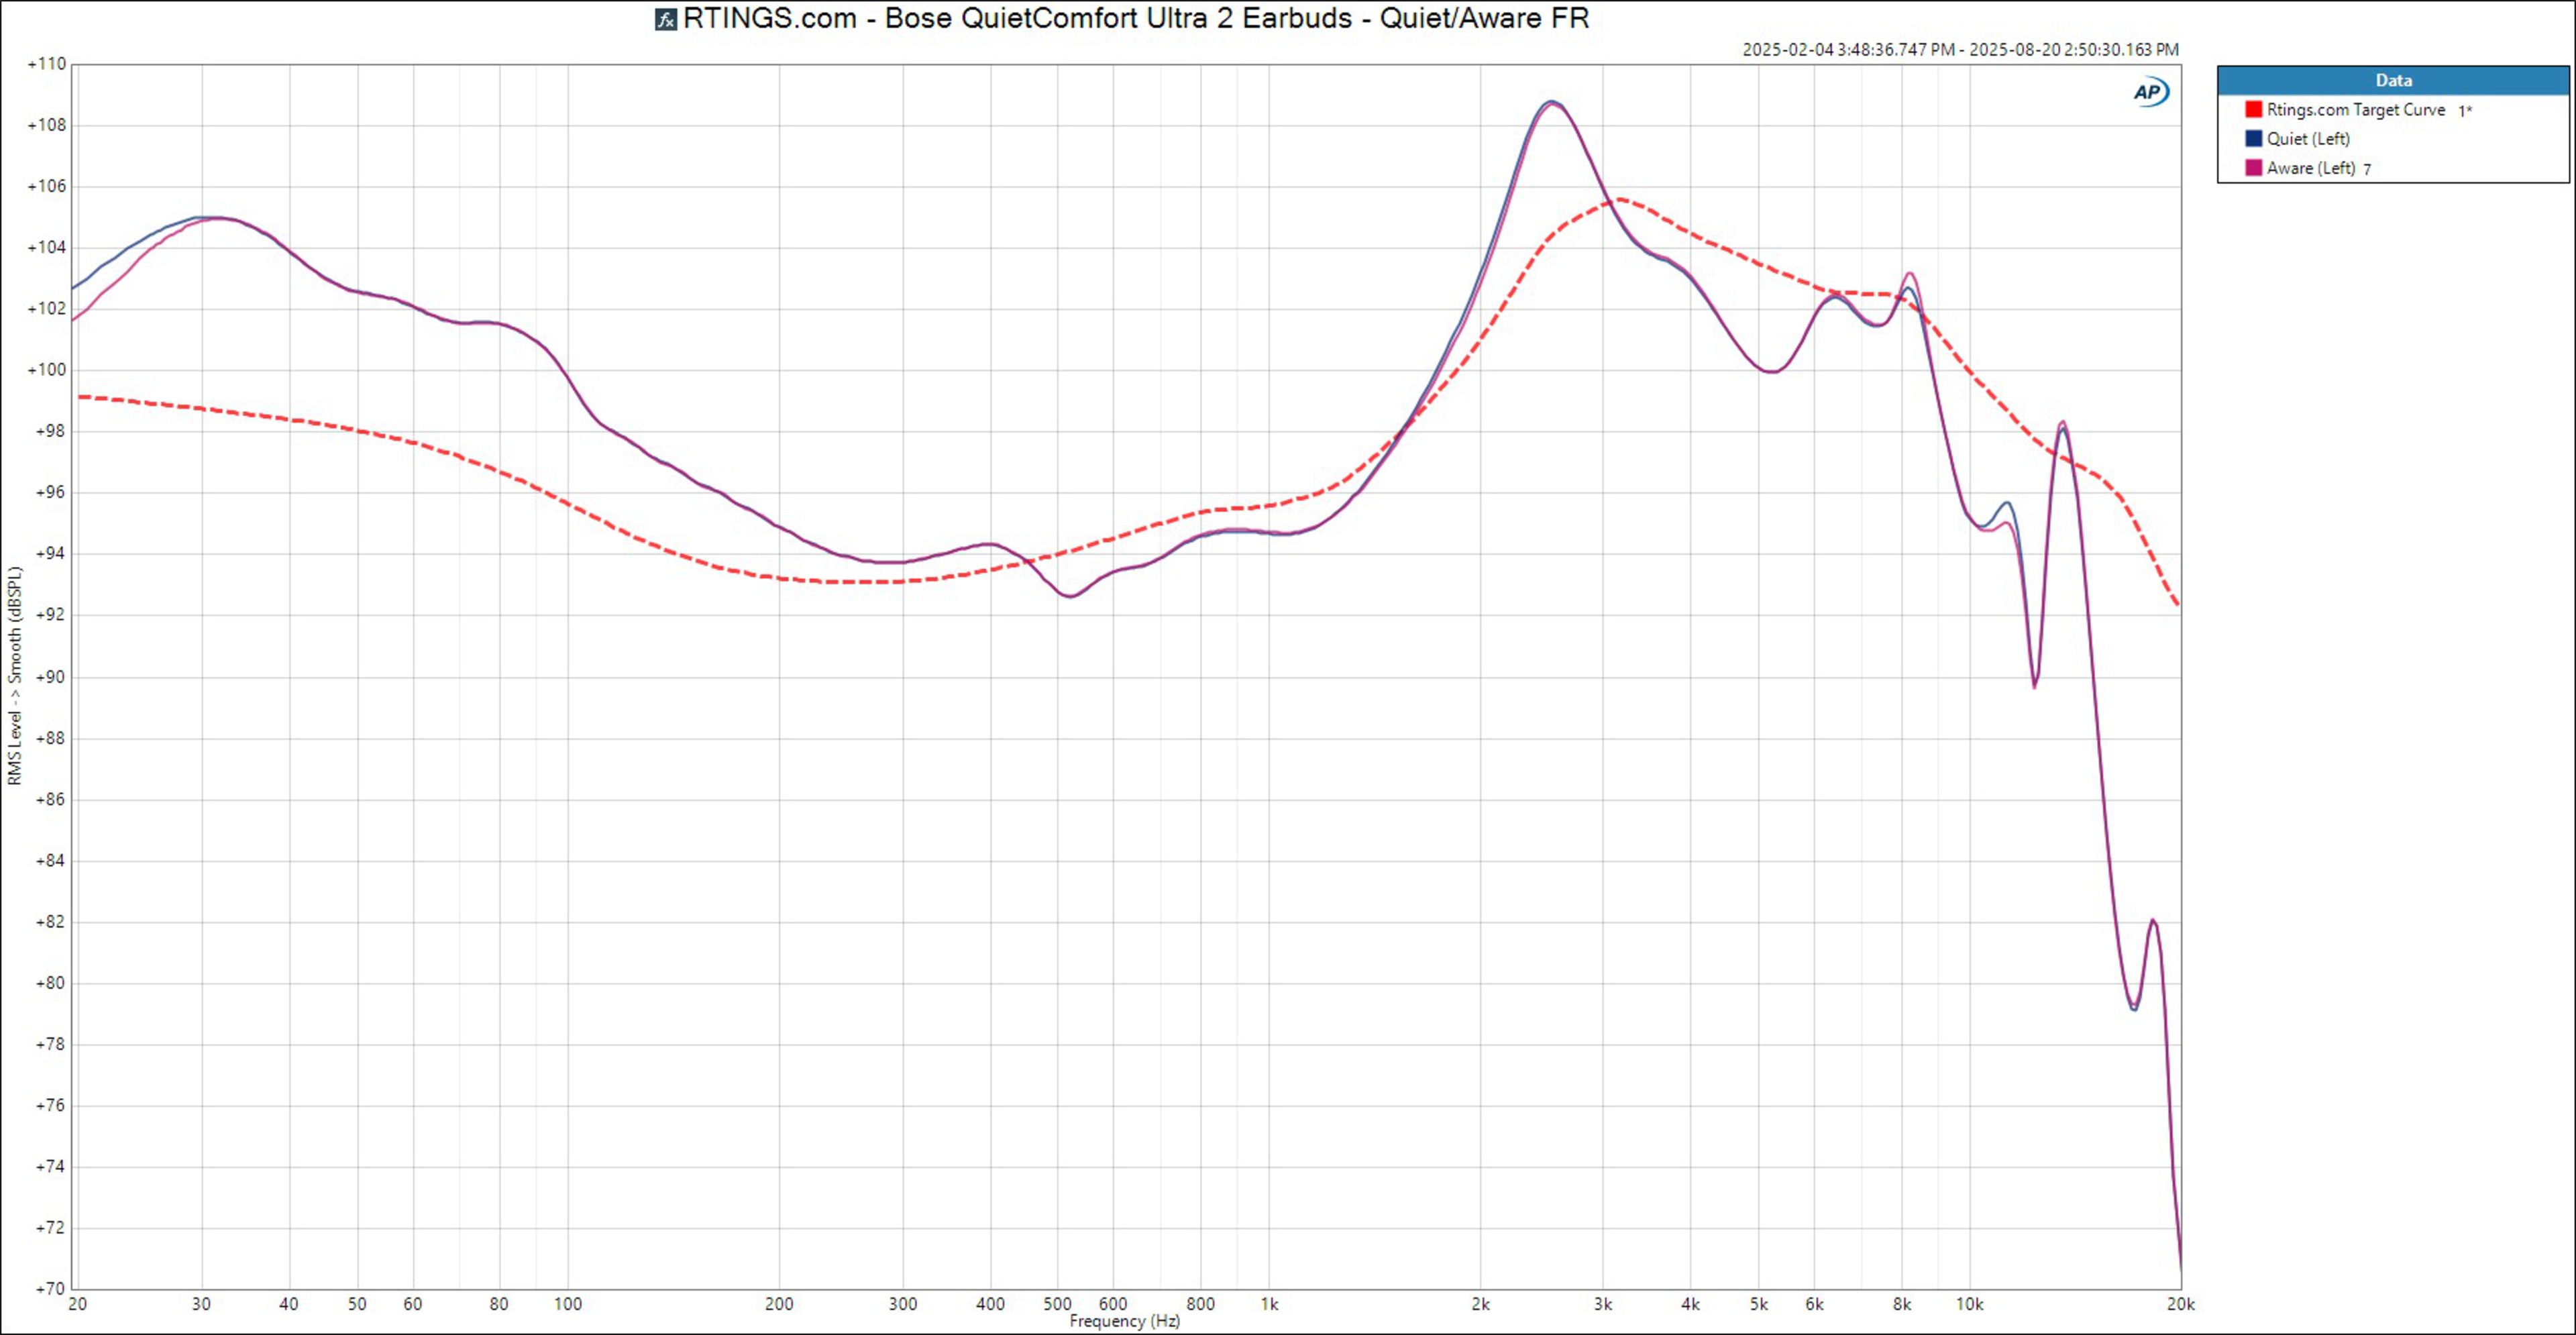2576x1335 pixels.
Task: Click the fx icon beside the title
Action: click(665, 19)
